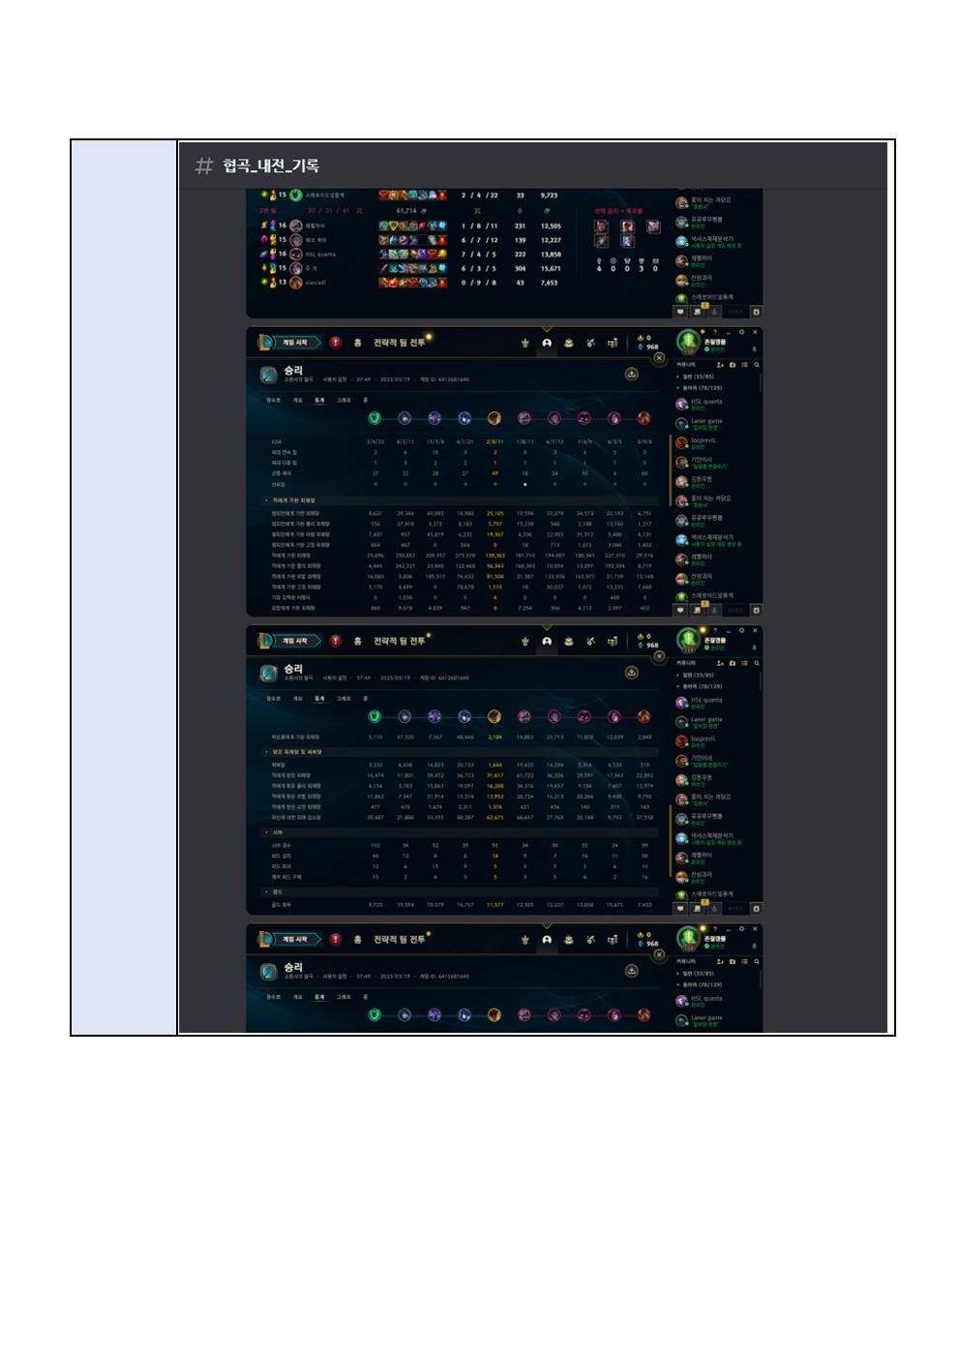Click add friend icon in the 시야 stats screenshot
This screenshot has height=1358, width=960.
(720, 663)
